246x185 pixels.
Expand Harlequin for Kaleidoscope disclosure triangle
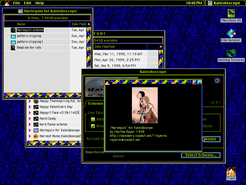30,130
